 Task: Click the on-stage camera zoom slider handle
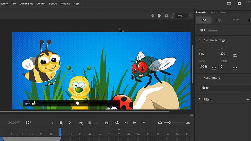[78, 103]
